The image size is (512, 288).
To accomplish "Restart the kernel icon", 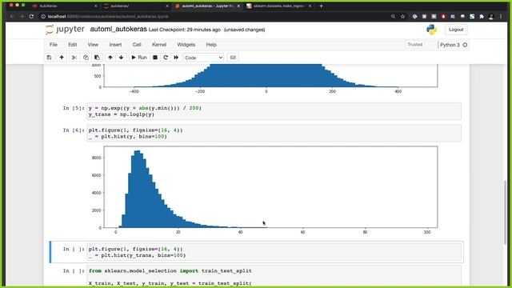I will click(x=166, y=58).
